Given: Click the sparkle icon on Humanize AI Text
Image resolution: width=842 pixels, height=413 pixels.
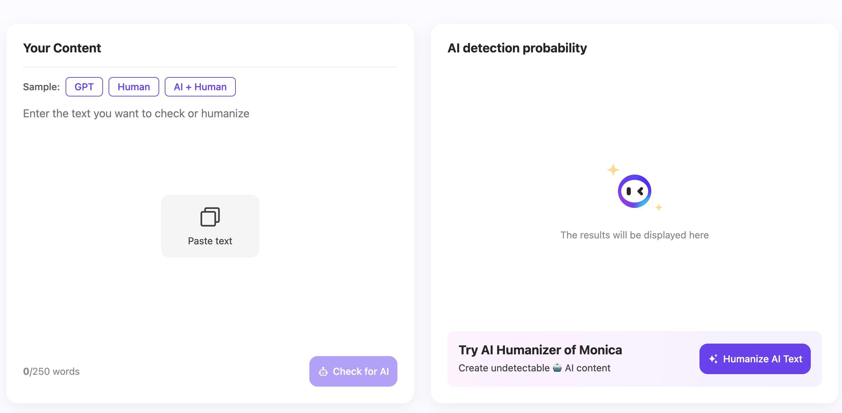Looking at the screenshot, I should (x=713, y=359).
